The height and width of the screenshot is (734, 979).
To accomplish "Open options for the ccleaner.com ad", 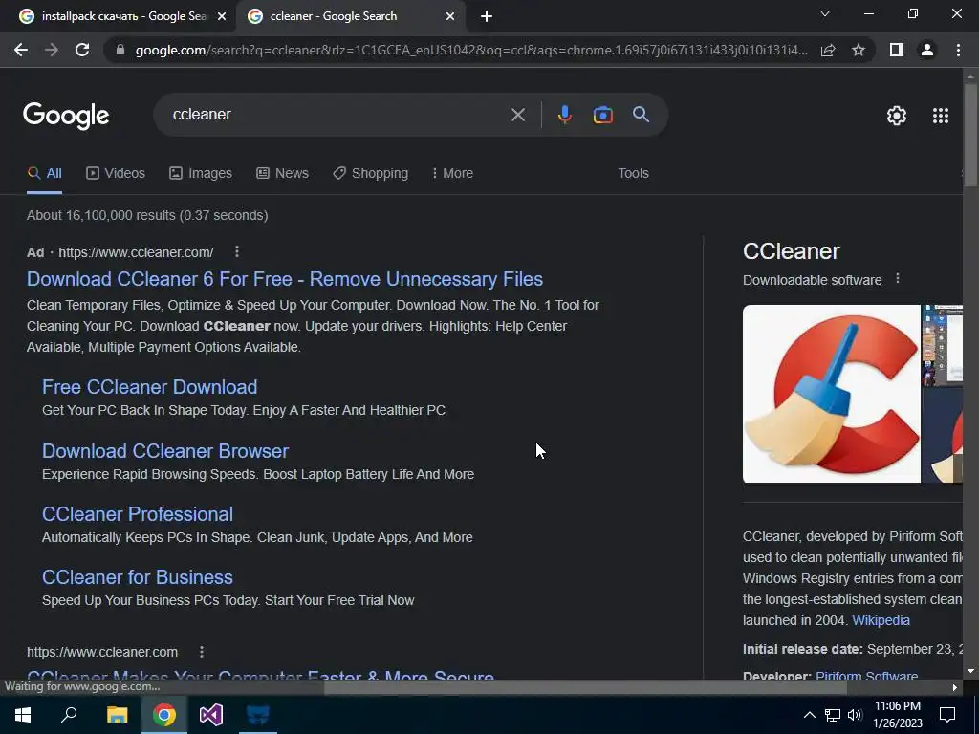I will 237,251.
